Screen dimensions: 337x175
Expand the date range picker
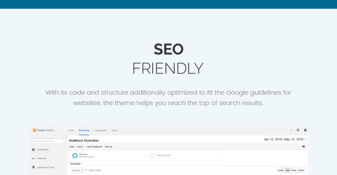[x=285, y=139]
